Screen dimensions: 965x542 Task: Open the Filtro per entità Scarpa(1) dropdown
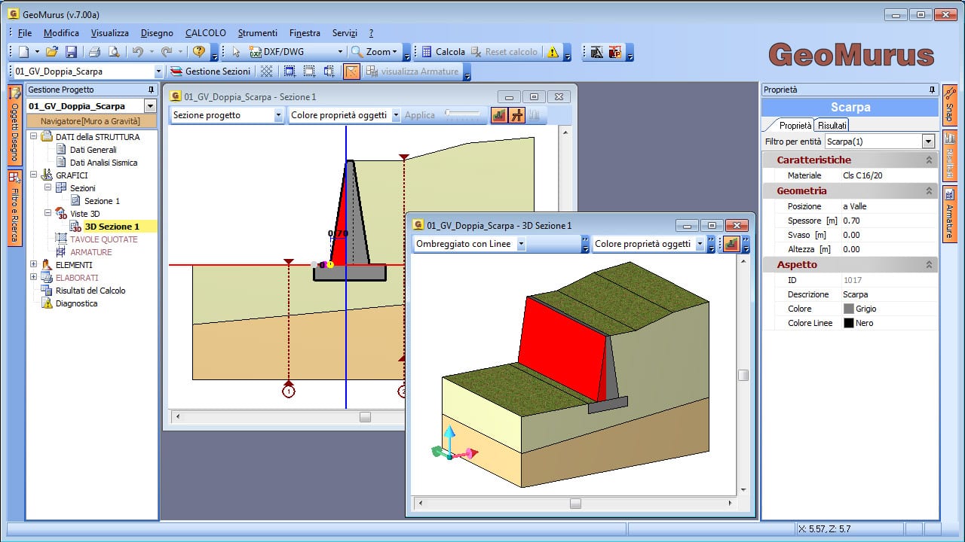tap(928, 142)
